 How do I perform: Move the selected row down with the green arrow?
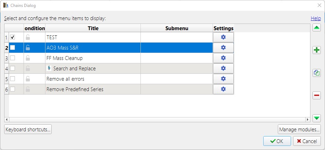pos(316,118)
